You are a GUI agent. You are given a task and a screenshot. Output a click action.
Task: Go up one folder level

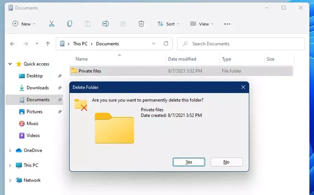coord(48,44)
